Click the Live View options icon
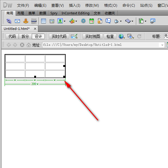 tap(74, 36)
